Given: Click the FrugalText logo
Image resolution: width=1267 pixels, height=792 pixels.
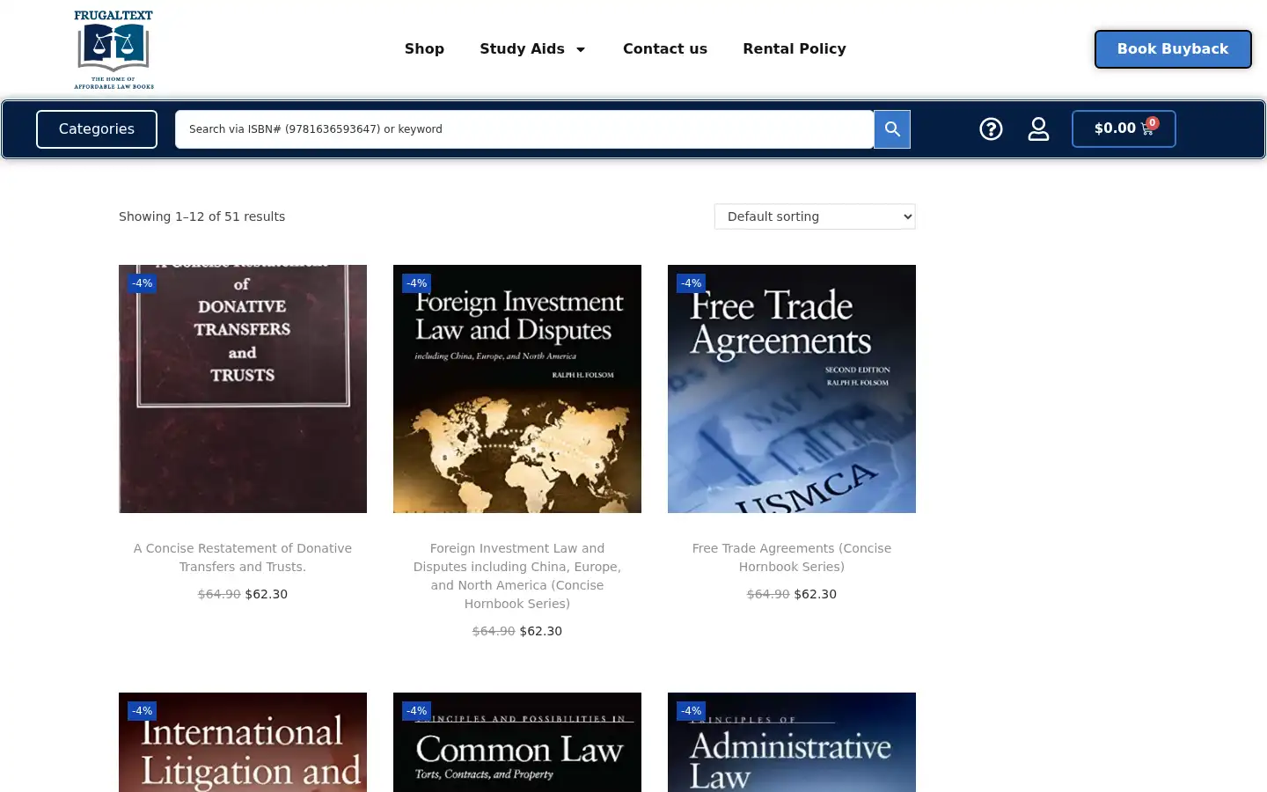Looking at the screenshot, I should pyautogui.click(x=114, y=49).
